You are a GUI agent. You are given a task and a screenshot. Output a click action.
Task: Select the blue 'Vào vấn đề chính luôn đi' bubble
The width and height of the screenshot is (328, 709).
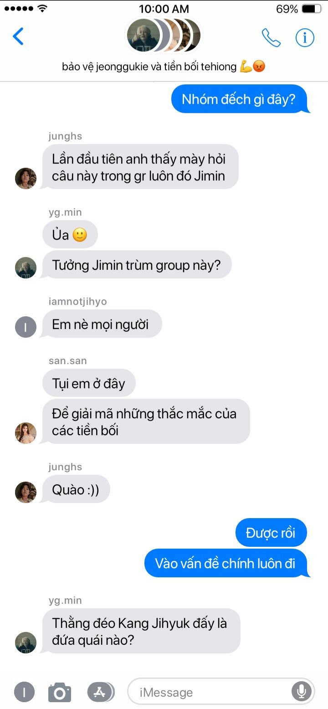tap(226, 563)
